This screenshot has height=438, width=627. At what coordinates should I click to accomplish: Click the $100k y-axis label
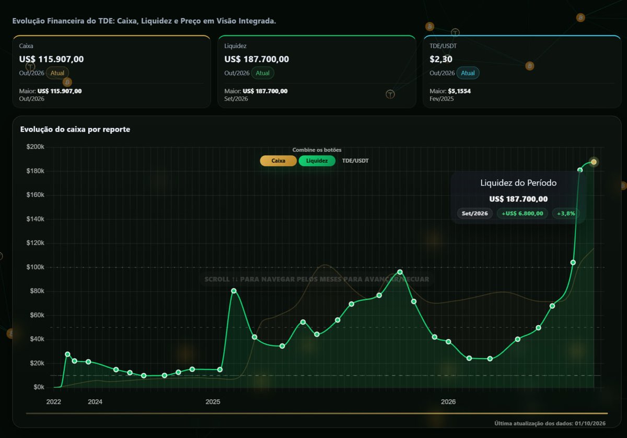coord(35,267)
